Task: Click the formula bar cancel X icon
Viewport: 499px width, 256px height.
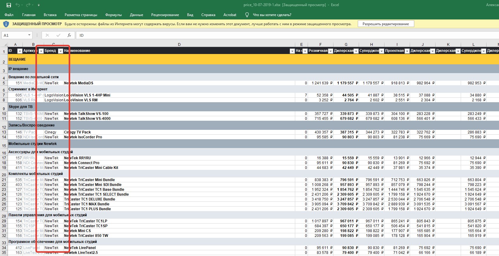Action: click(x=47, y=35)
